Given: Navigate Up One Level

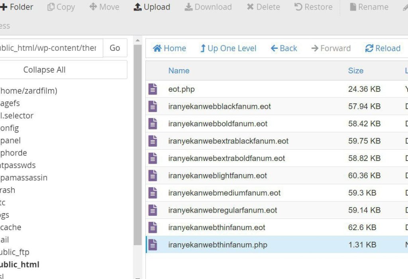Looking at the screenshot, I should [228, 48].
